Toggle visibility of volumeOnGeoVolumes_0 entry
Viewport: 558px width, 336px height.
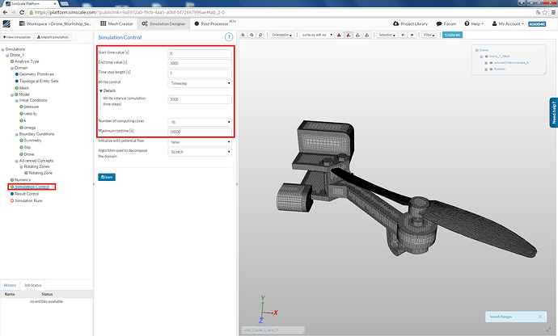pyautogui.click(x=490, y=62)
